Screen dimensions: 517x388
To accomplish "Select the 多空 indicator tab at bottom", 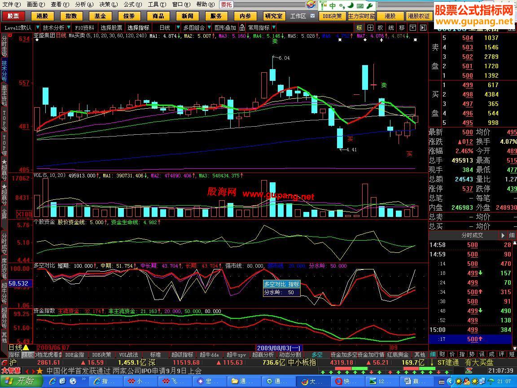I will [x=317, y=355].
